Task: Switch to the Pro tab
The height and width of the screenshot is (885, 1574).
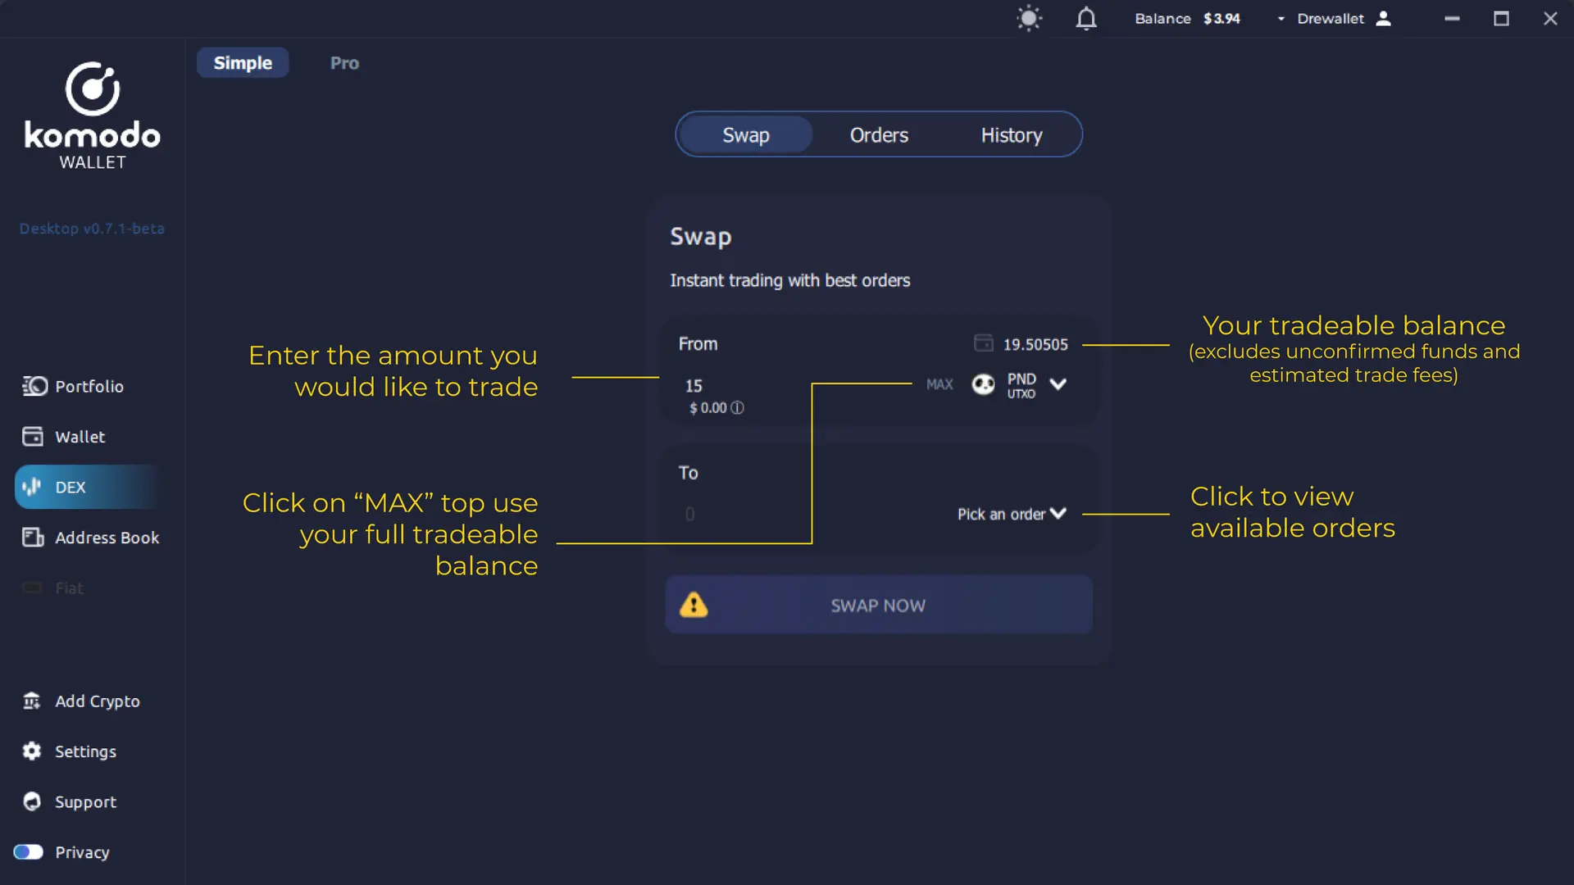Action: tap(343, 62)
